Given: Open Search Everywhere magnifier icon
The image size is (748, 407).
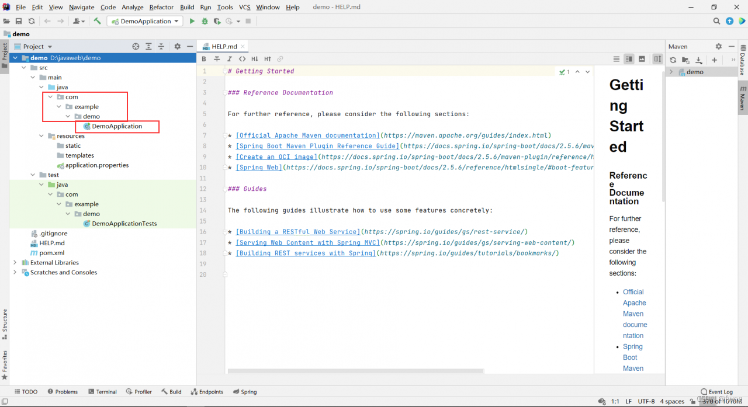Looking at the screenshot, I should (716, 21).
